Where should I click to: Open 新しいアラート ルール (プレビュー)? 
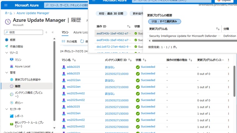(x=29, y=124)
